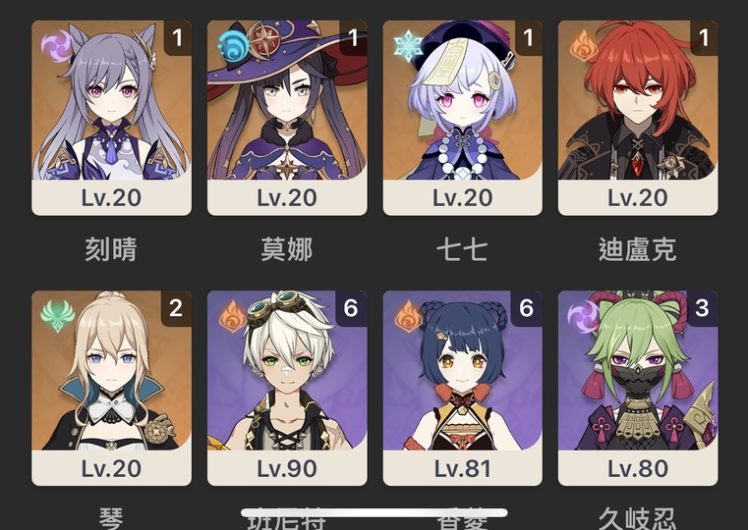Image resolution: width=748 pixels, height=530 pixels.
Task: Select Kuki Shinobu's Lv.80 character card
Action: (638, 388)
